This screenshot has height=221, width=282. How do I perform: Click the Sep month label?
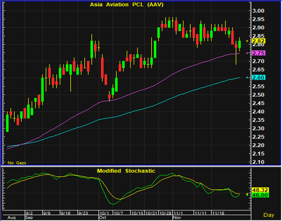(29, 217)
